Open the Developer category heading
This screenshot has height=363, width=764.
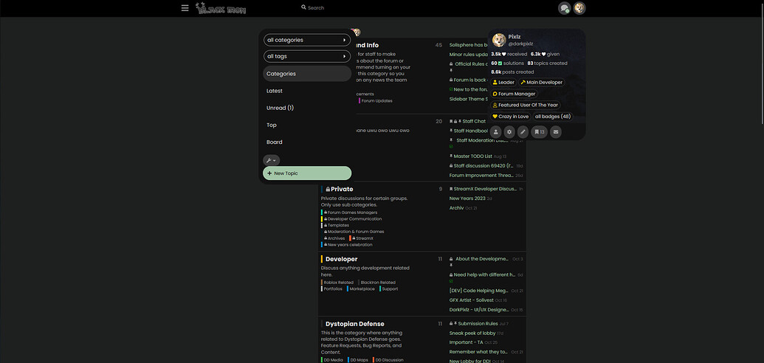click(341, 259)
